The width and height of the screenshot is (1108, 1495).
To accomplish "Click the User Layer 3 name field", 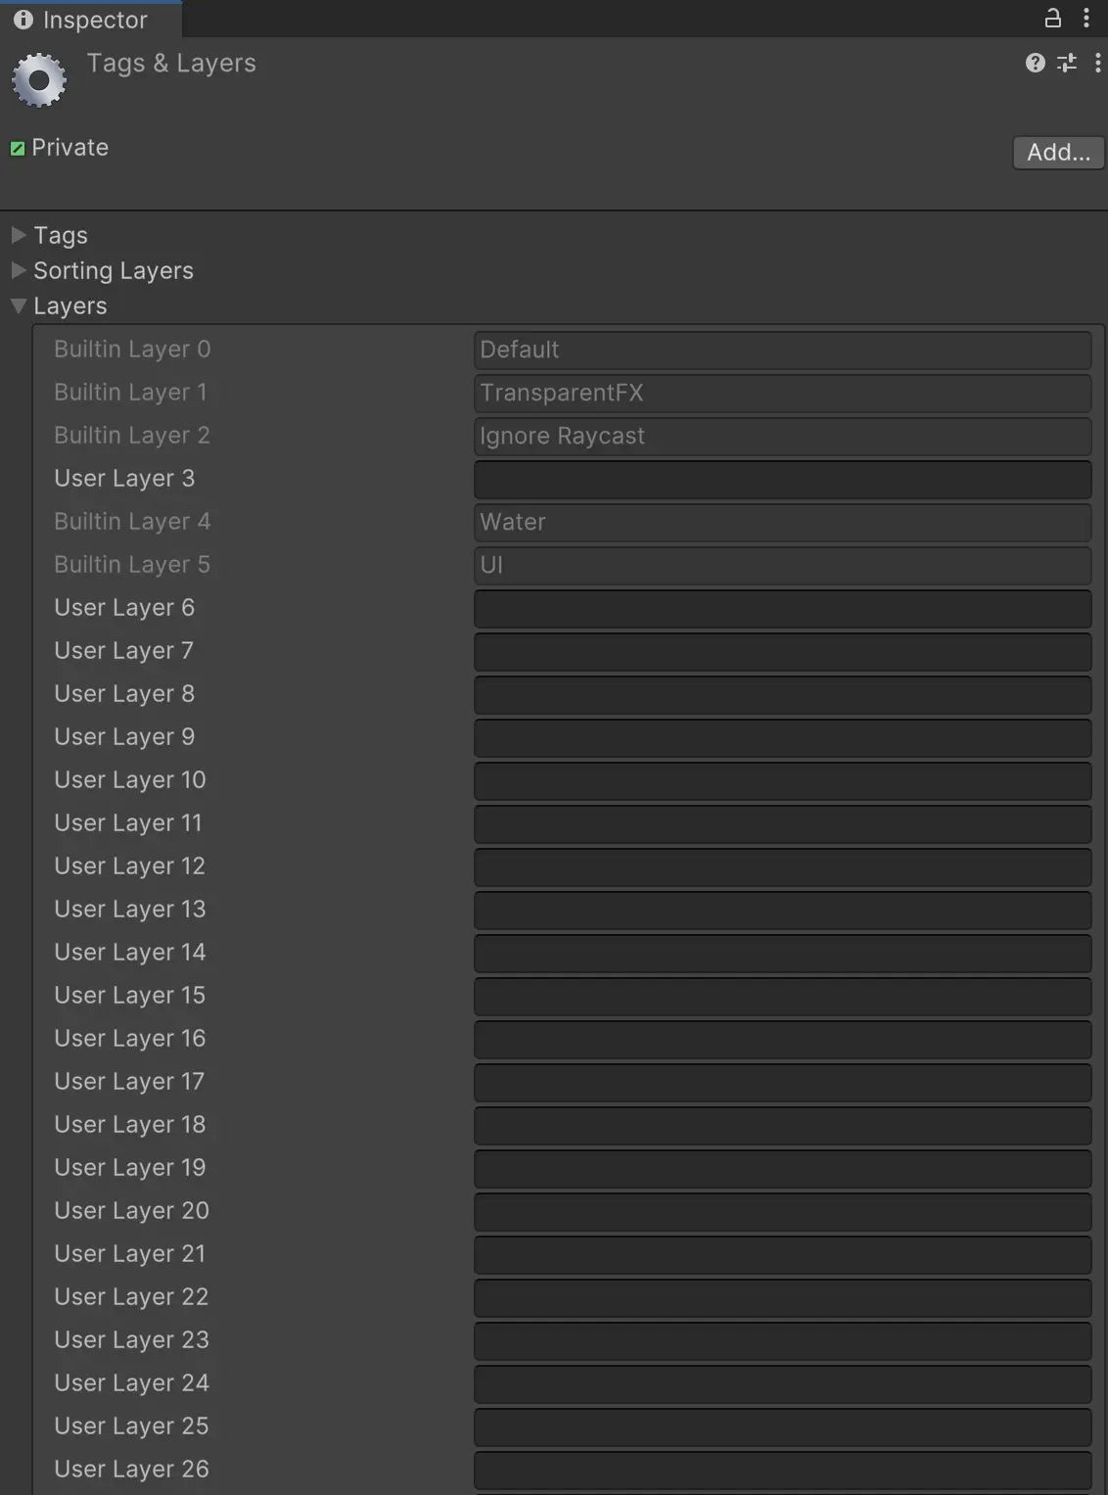I will tap(782, 479).
